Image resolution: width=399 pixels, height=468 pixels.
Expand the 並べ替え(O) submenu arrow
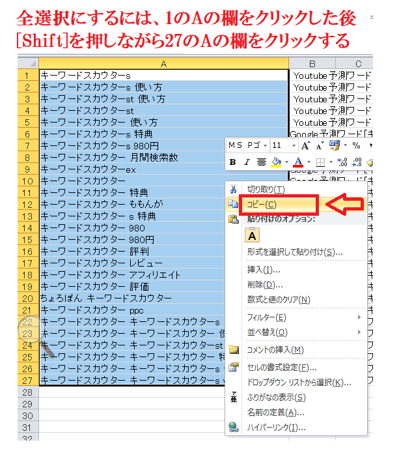(359, 332)
